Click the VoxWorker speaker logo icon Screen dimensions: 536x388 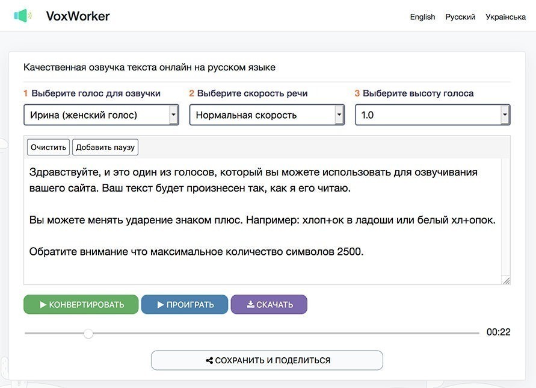tap(23, 16)
